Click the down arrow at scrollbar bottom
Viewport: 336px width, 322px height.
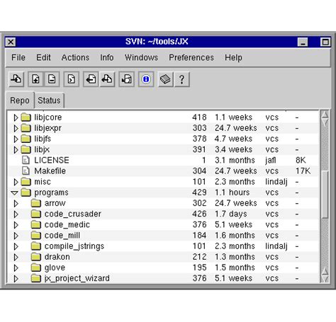325,279
